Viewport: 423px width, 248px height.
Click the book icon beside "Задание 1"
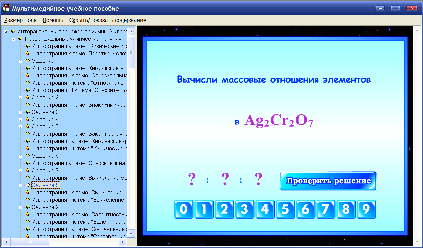tap(27, 61)
